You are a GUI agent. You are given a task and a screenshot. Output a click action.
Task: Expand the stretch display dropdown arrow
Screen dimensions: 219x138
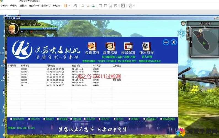(134, 6)
